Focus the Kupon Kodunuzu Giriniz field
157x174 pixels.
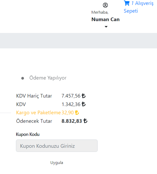point(57,146)
